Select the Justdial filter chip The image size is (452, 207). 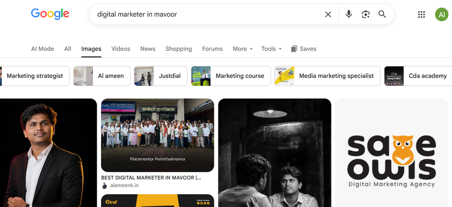(161, 76)
